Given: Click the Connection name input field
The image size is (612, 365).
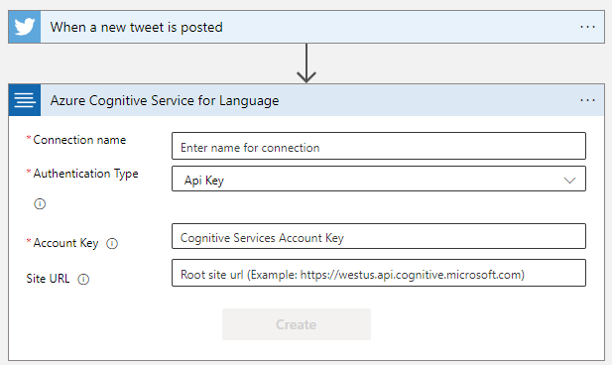Looking at the screenshot, I should click(x=379, y=146).
